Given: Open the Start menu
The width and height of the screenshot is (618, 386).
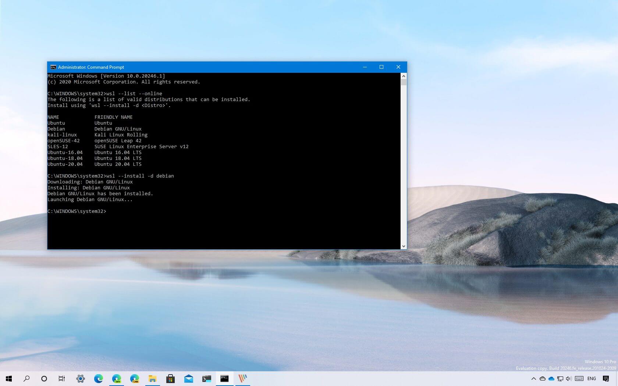Looking at the screenshot, I should pyautogui.click(x=8, y=379).
